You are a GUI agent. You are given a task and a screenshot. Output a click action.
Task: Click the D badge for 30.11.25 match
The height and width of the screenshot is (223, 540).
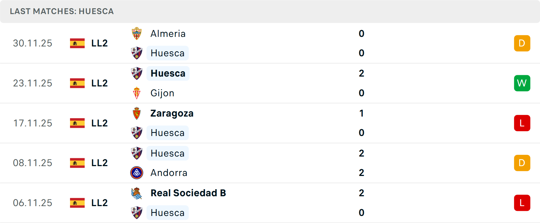point(522,43)
